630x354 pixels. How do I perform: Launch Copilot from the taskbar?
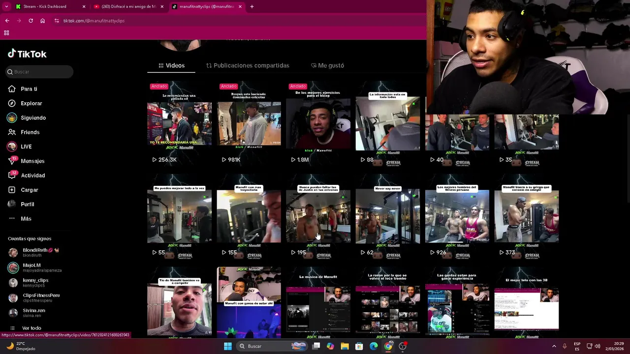330,346
